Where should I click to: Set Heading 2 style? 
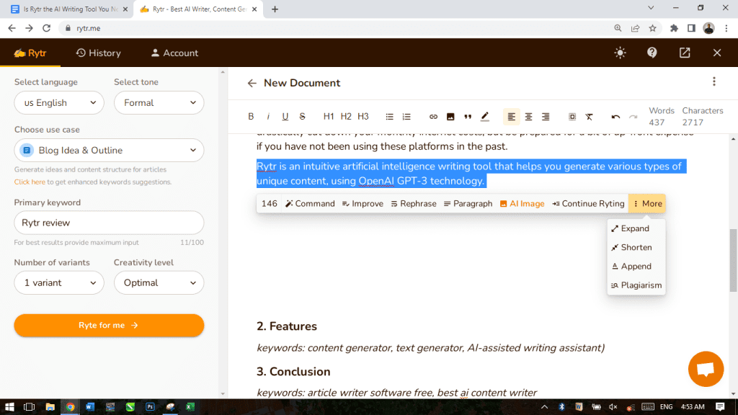(x=346, y=116)
